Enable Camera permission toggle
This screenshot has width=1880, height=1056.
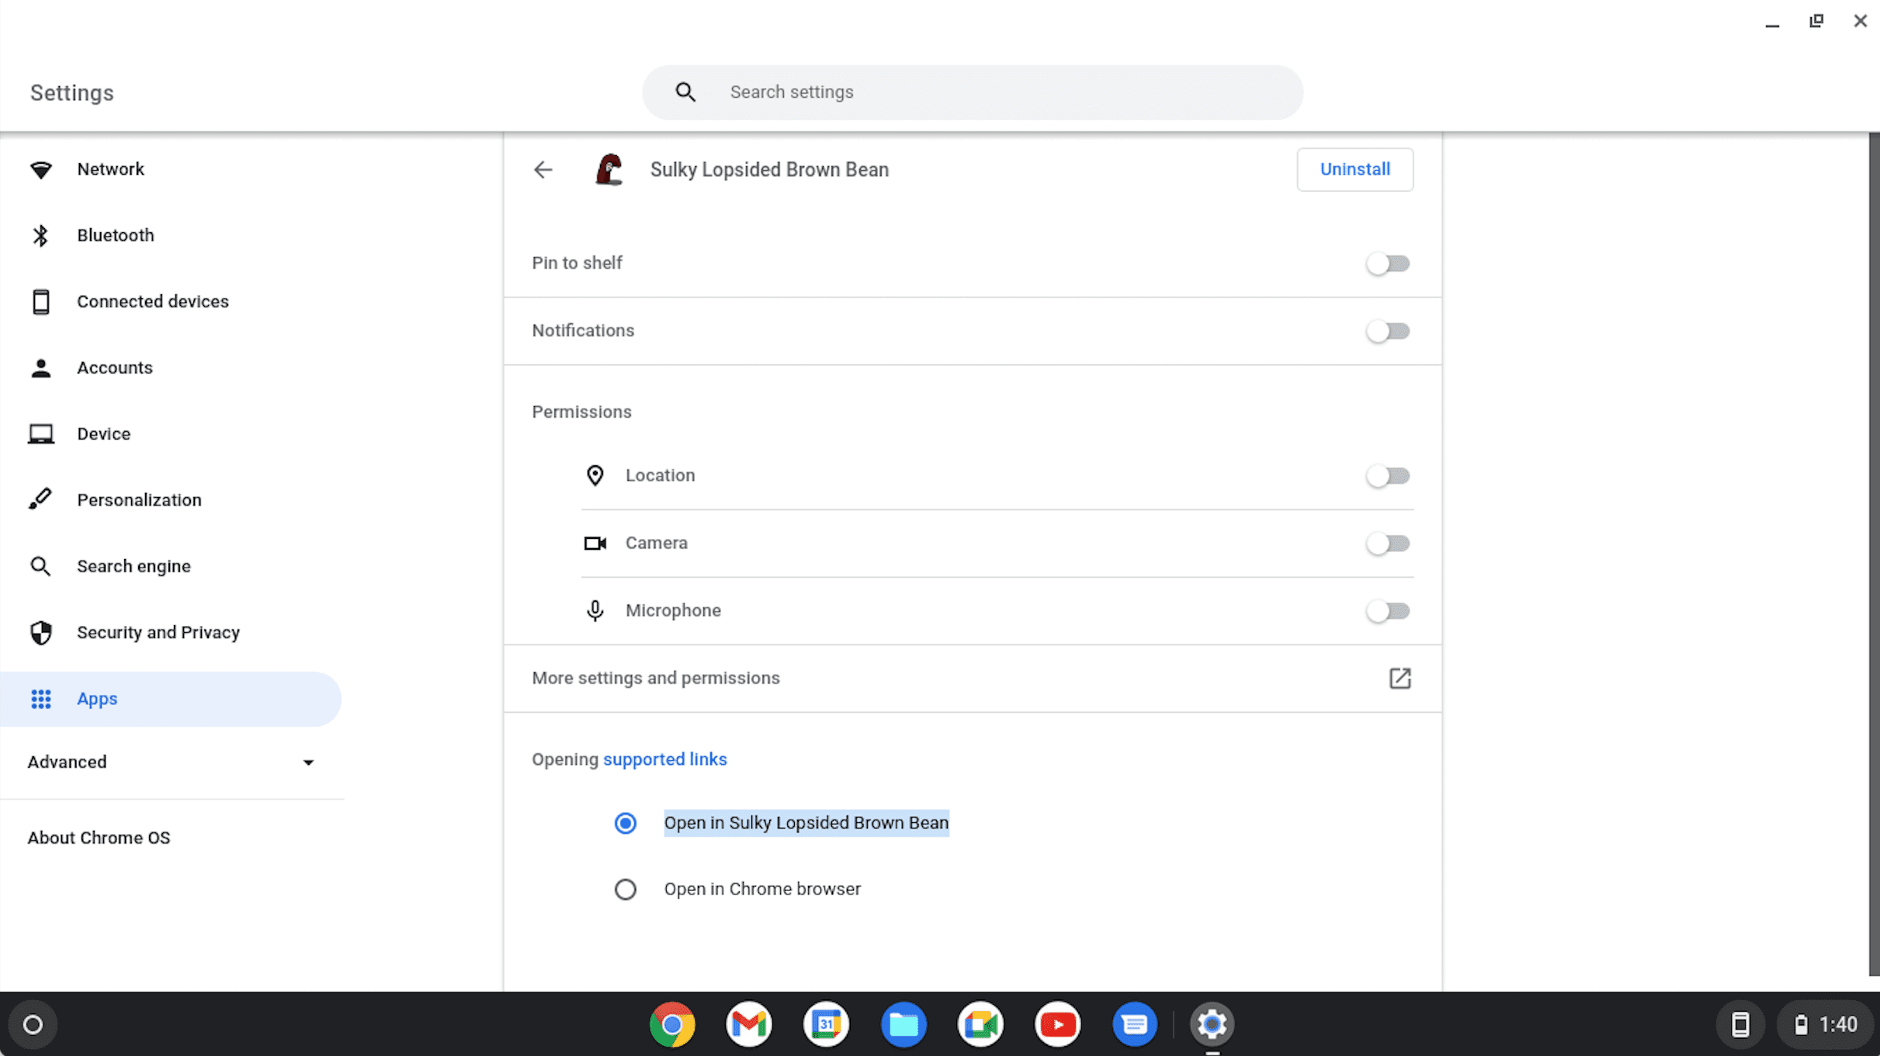pyautogui.click(x=1388, y=542)
